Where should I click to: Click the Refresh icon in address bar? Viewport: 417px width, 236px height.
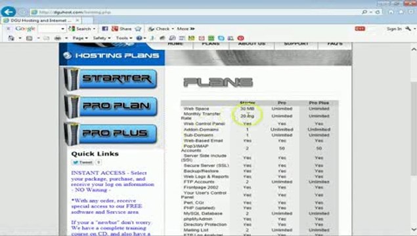(378, 12)
